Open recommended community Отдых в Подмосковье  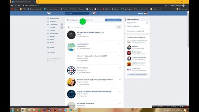139,58
